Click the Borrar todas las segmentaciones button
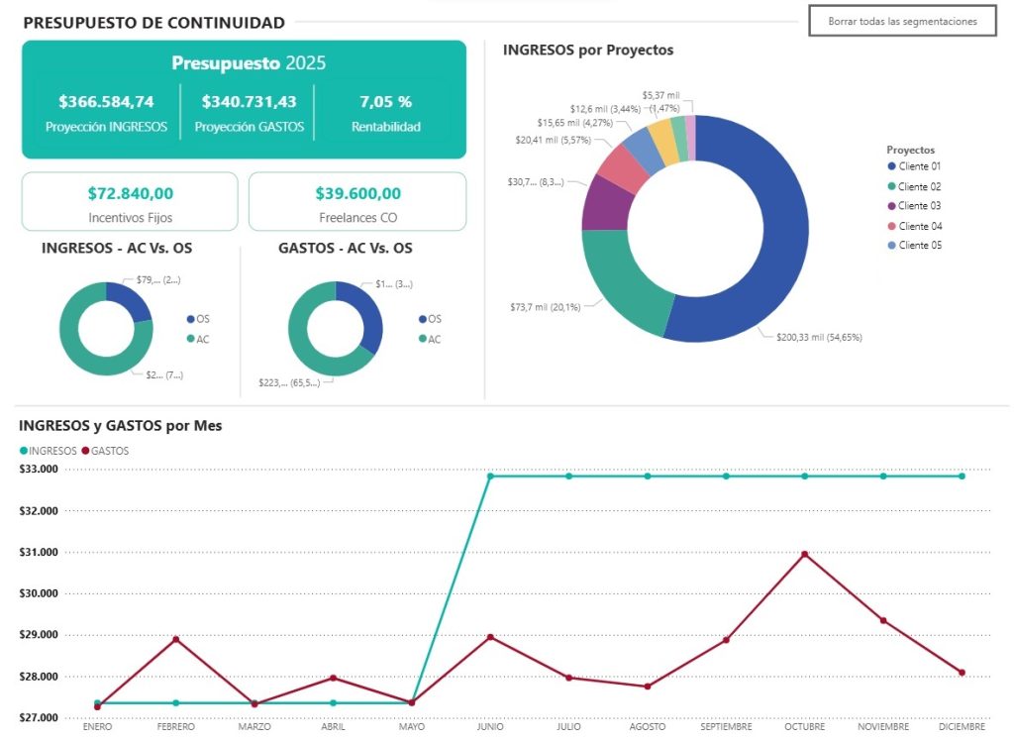 [x=902, y=21]
